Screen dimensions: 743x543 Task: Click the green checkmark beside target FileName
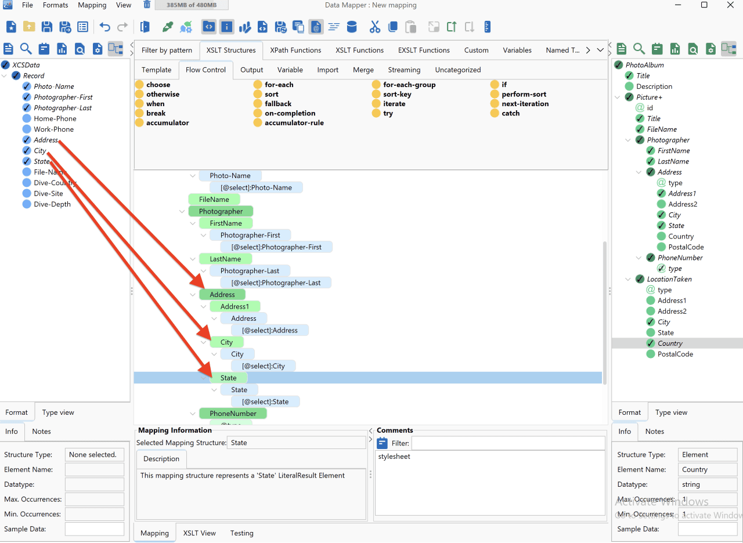pyautogui.click(x=640, y=129)
